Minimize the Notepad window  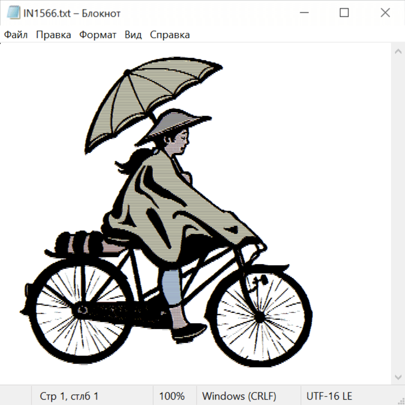tap(303, 13)
